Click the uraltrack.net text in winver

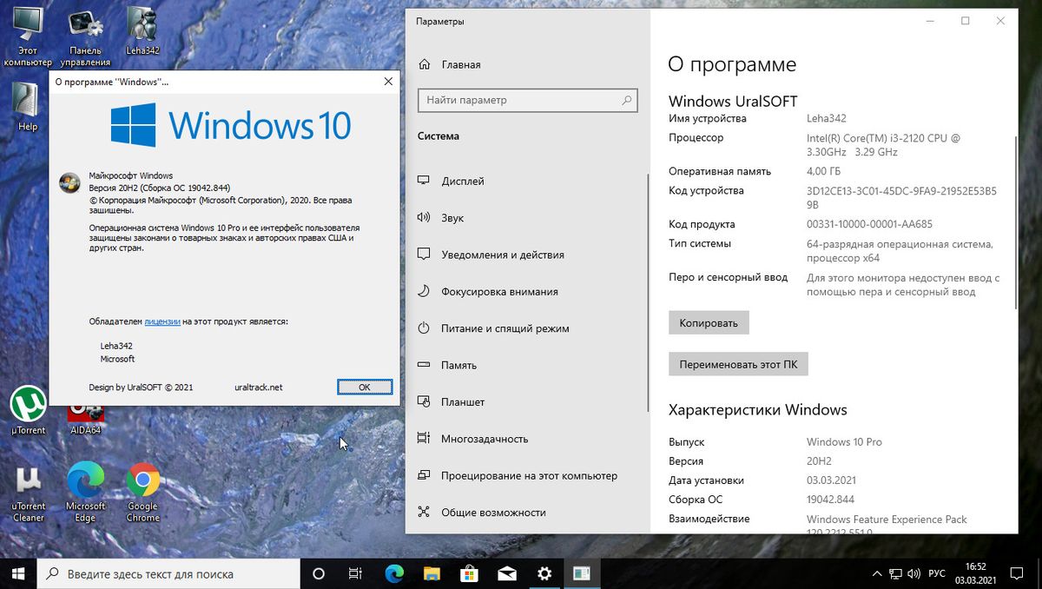click(x=259, y=387)
